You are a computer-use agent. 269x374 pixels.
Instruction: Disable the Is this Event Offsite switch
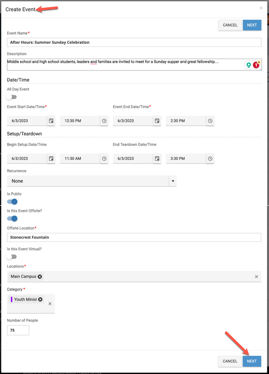pos(12,218)
